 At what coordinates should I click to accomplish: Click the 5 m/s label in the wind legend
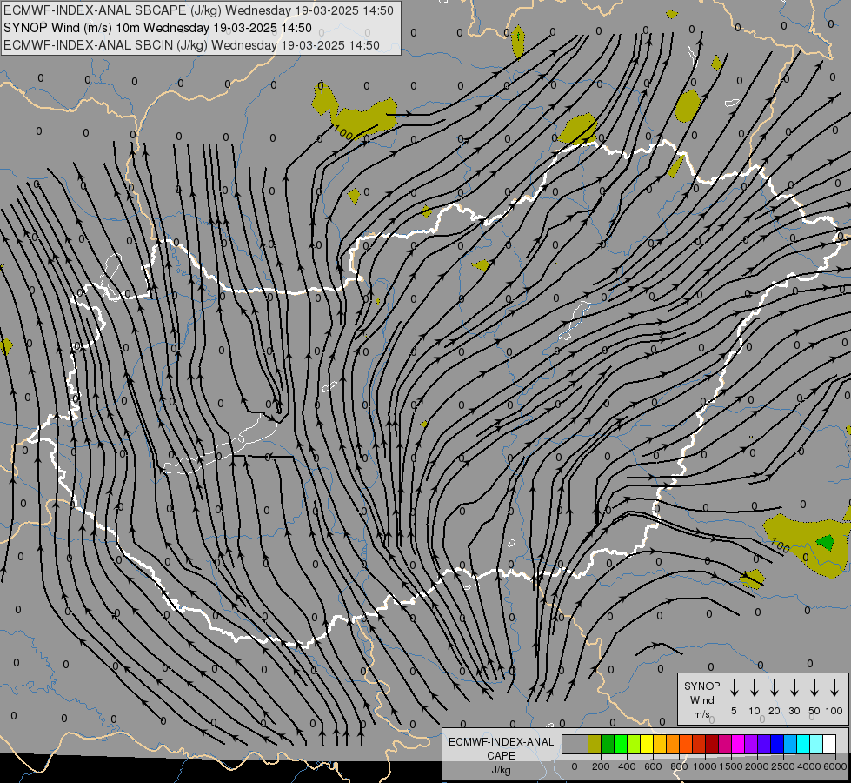(734, 711)
